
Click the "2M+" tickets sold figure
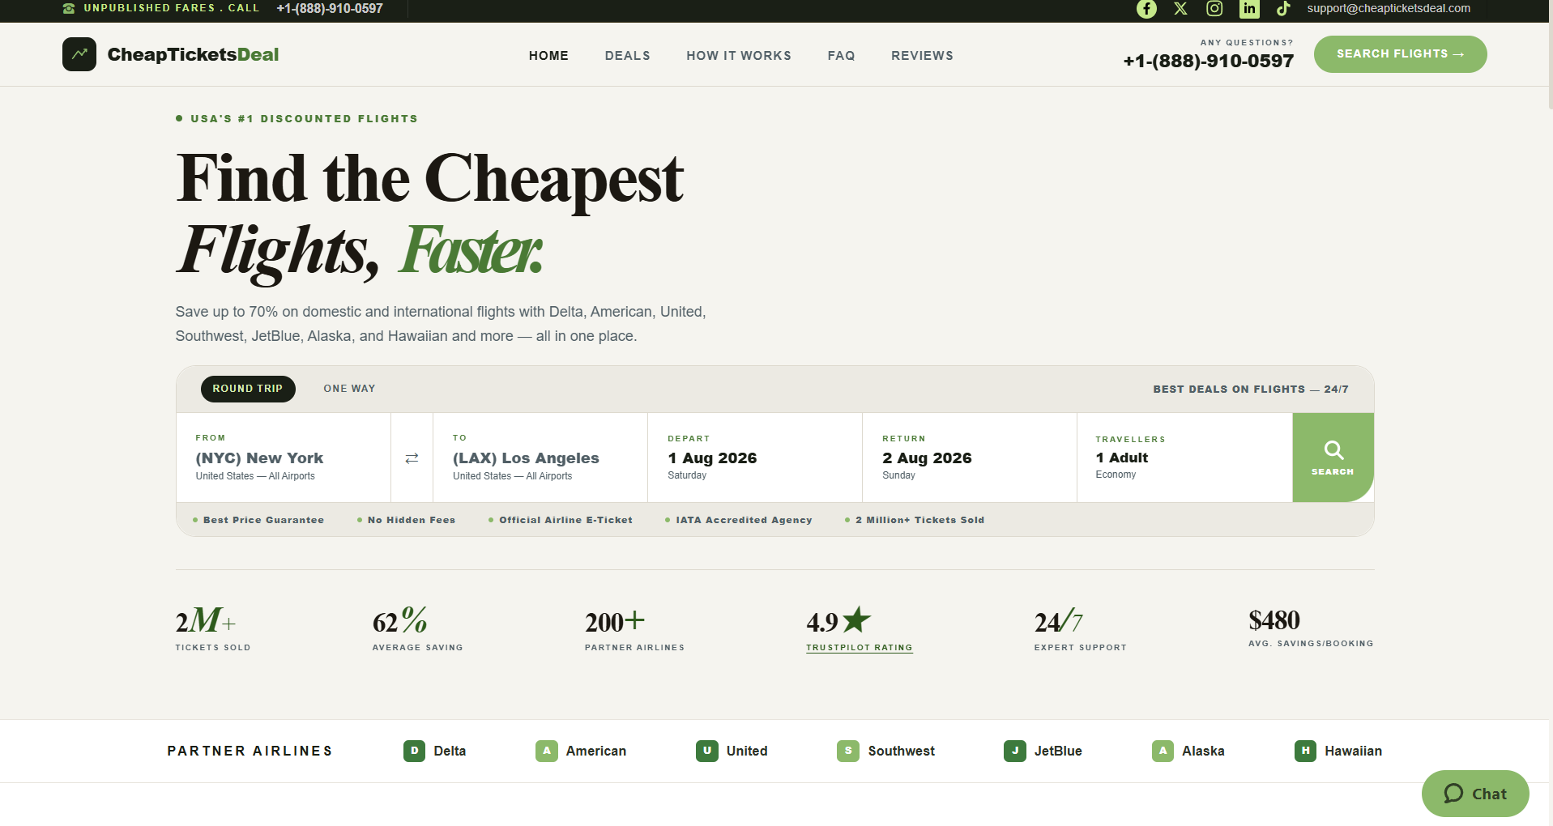206,621
